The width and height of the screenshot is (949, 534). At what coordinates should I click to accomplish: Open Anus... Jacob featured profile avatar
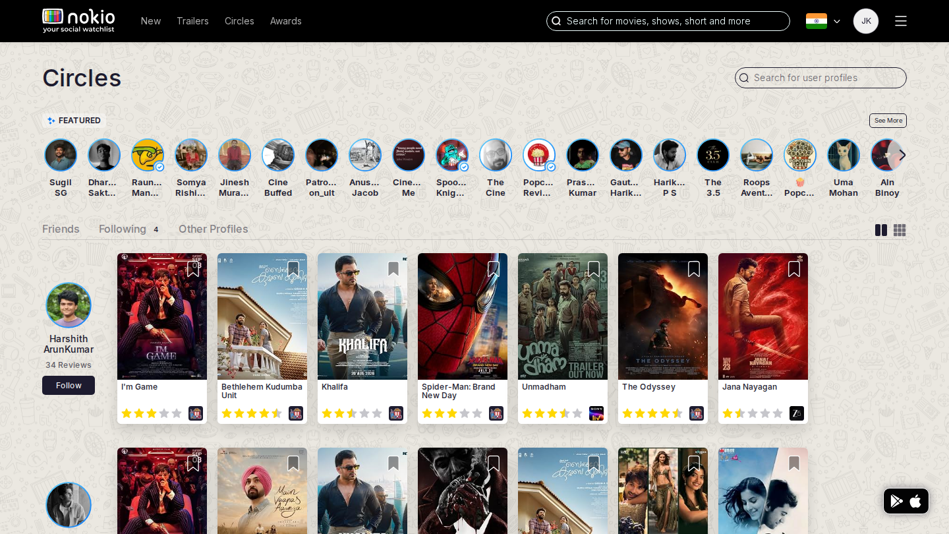[365, 155]
